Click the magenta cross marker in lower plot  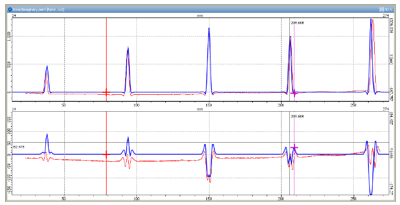294,147
